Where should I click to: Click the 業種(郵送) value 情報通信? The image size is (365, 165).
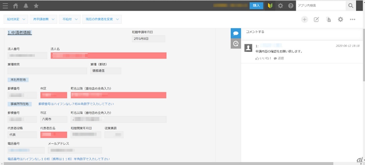click(106, 71)
